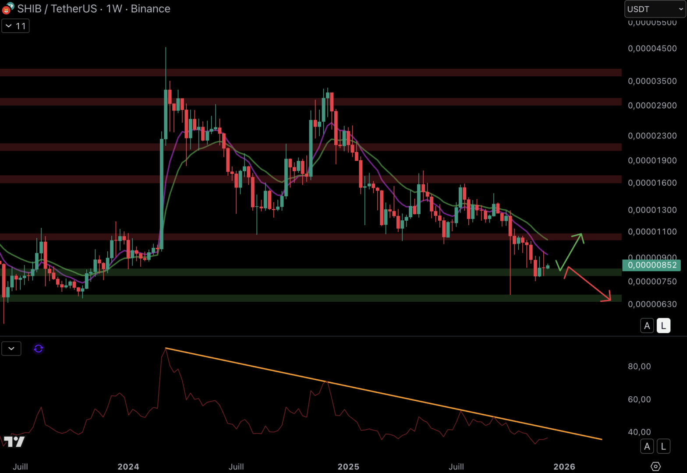This screenshot has height=473, width=687.
Task: Toggle auto scale A on price pane
Action: pos(647,326)
